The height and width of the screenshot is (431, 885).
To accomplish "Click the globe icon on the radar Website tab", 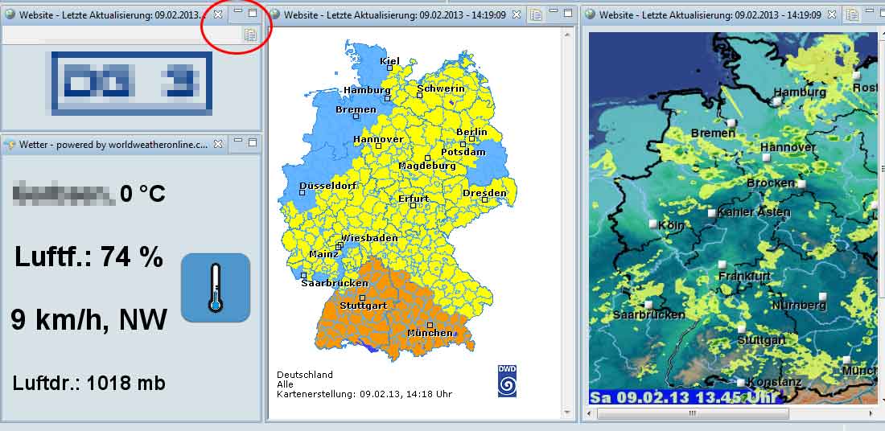I will 590,14.
